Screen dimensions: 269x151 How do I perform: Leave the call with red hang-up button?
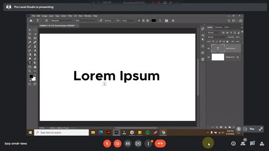[x=160, y=143]
